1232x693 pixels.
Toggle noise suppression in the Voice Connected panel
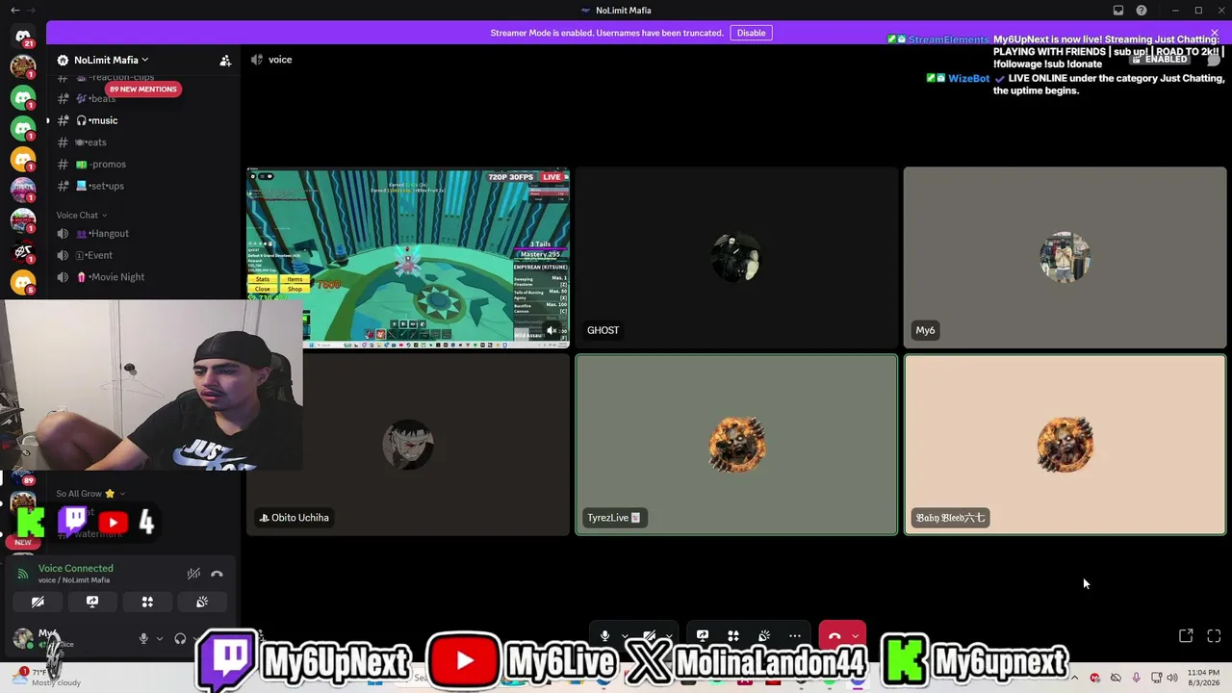click(x=193, y=575)
